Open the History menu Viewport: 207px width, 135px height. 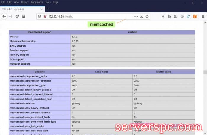point(25,2)
